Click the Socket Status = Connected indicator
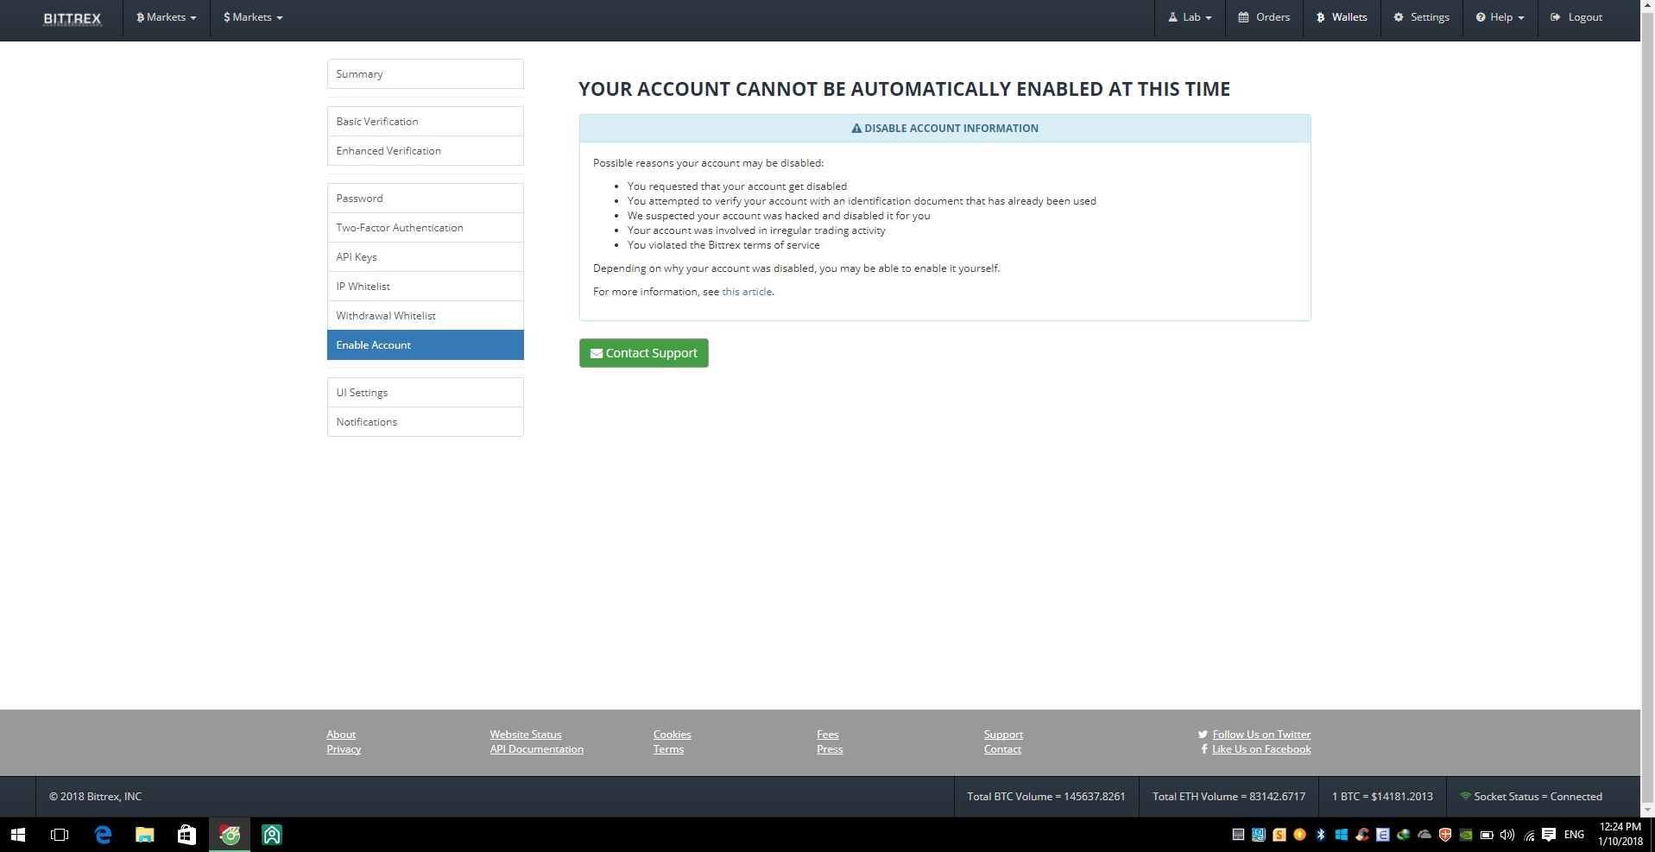1655x852 pixels. click(1531, 797)
